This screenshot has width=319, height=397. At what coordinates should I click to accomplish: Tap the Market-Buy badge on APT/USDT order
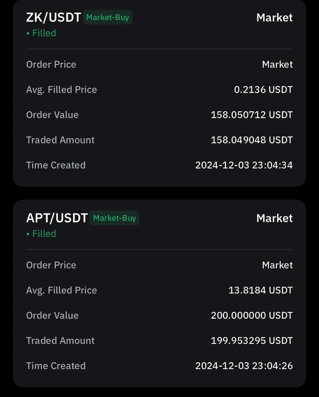point(114,218)
